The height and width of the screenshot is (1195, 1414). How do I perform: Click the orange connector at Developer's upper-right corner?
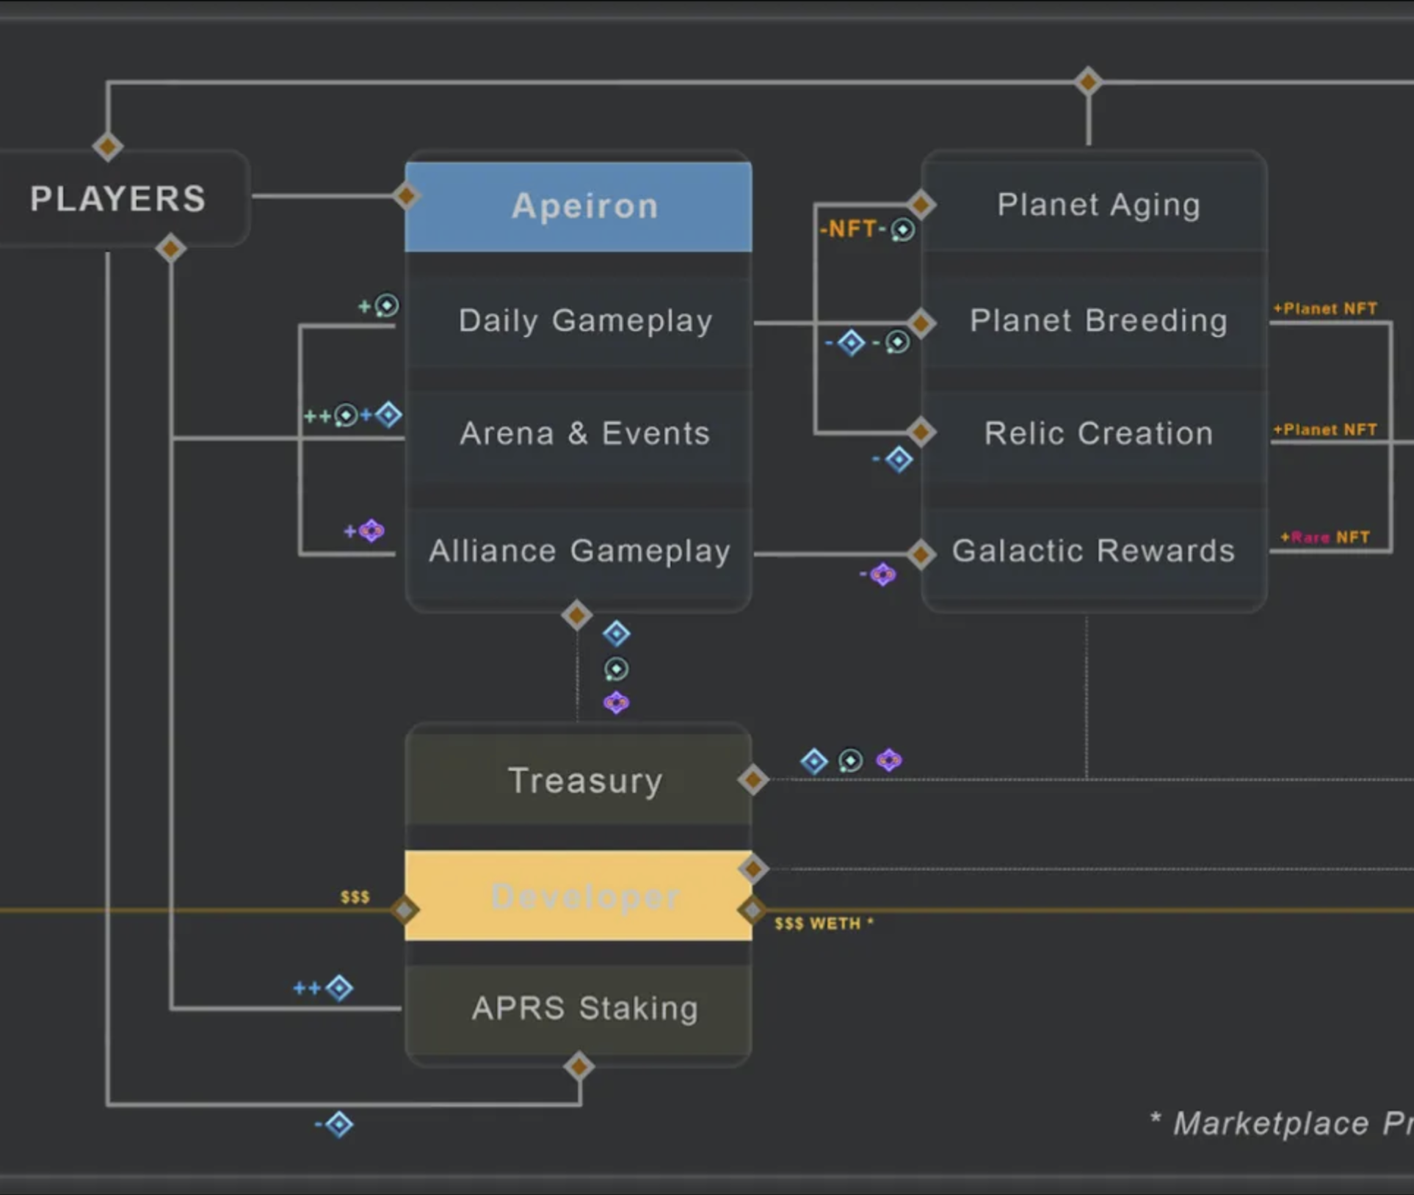click(x=753, y=869)
